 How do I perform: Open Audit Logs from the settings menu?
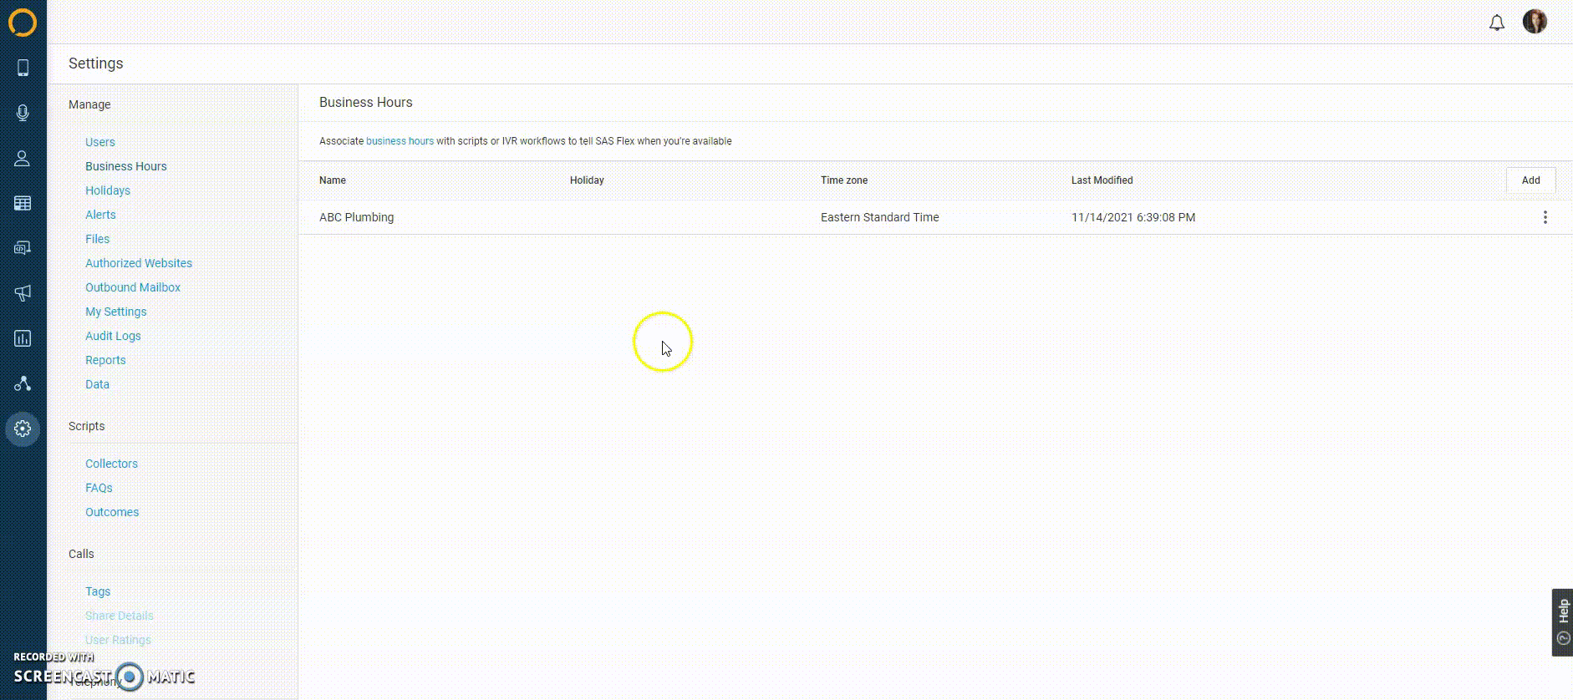point(113,336)
